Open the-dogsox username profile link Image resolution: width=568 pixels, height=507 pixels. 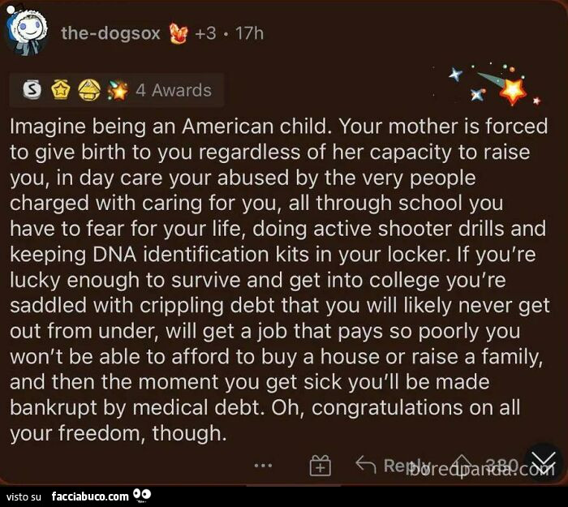(110, 34)
